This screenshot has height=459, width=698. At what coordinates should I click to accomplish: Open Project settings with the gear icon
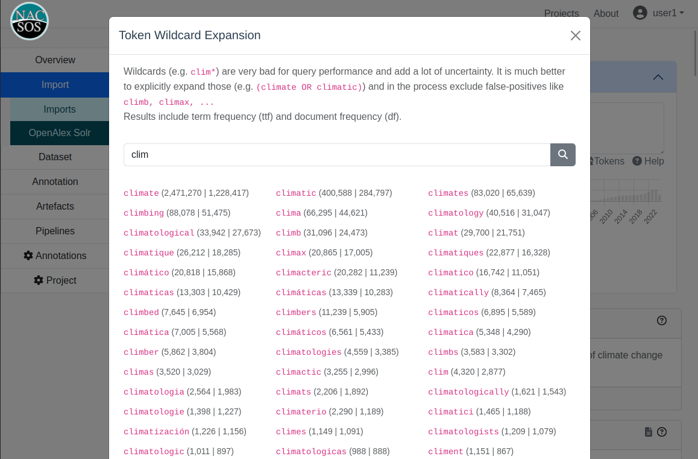(39, 280)
